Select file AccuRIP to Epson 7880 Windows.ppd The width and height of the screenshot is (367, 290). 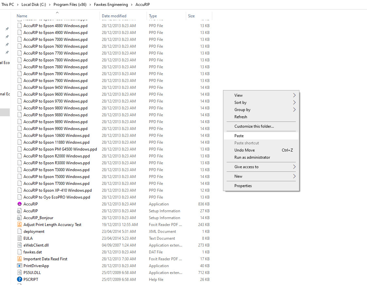56,67
